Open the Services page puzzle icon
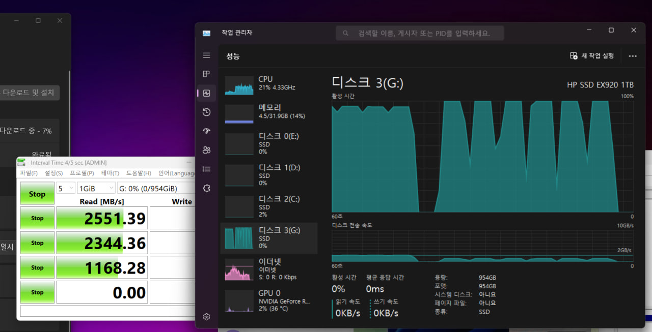 [x=206, y=188]
